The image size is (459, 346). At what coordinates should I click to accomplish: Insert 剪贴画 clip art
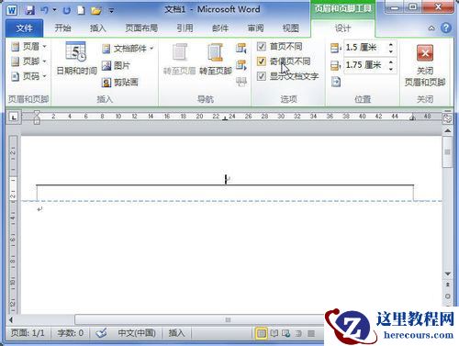120,82
